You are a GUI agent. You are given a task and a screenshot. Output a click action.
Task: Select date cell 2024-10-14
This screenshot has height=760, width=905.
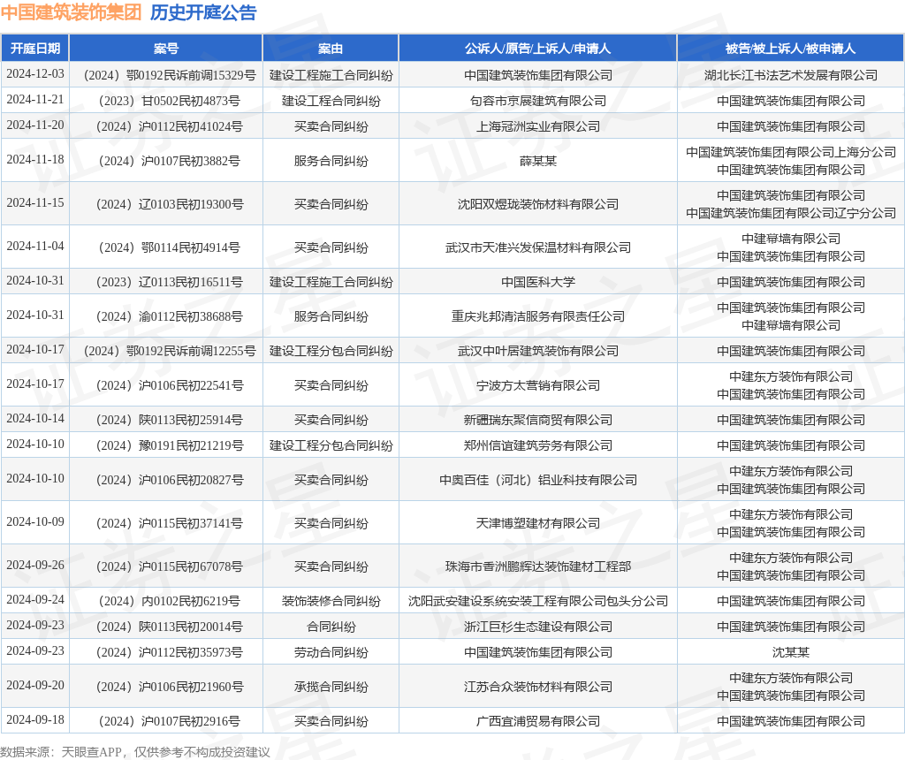35,419
